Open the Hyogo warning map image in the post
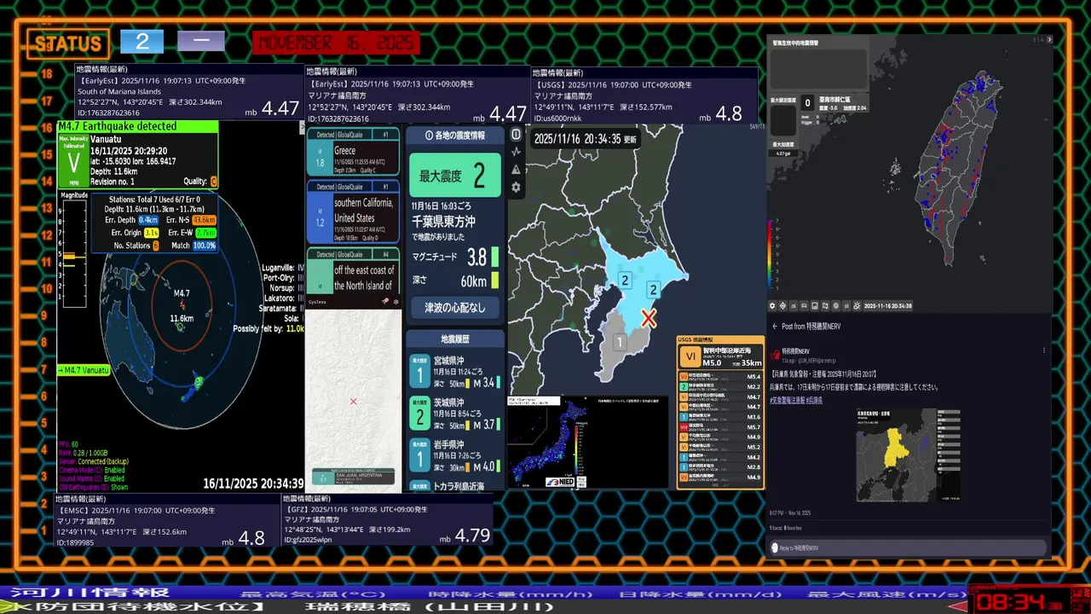Image resolution: width=1091 pixels, height=614 pixels. pyautogui.click(x=908, y=455)
